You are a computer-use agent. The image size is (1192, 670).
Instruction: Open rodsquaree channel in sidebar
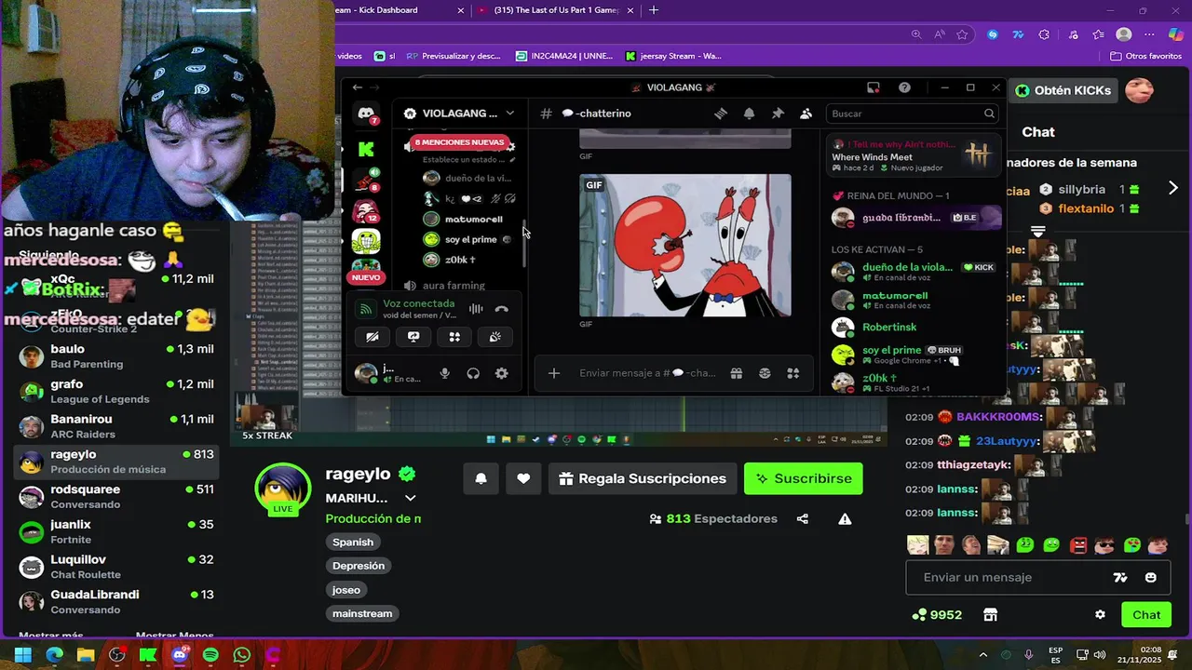(x=116, y=497)
